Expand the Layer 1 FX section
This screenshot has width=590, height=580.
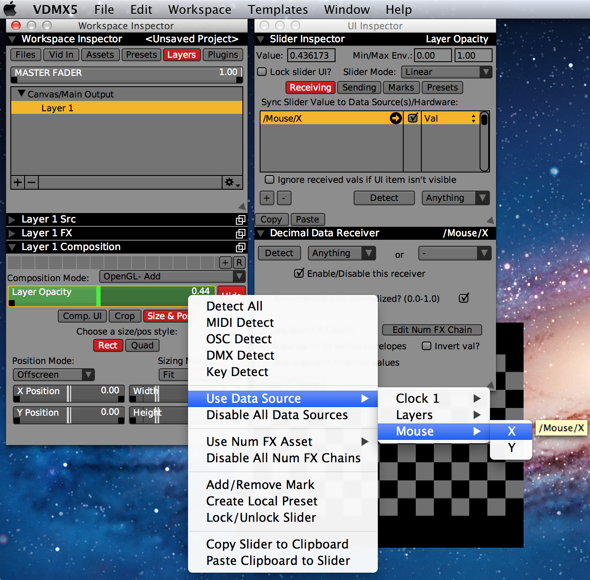[12, 233]
